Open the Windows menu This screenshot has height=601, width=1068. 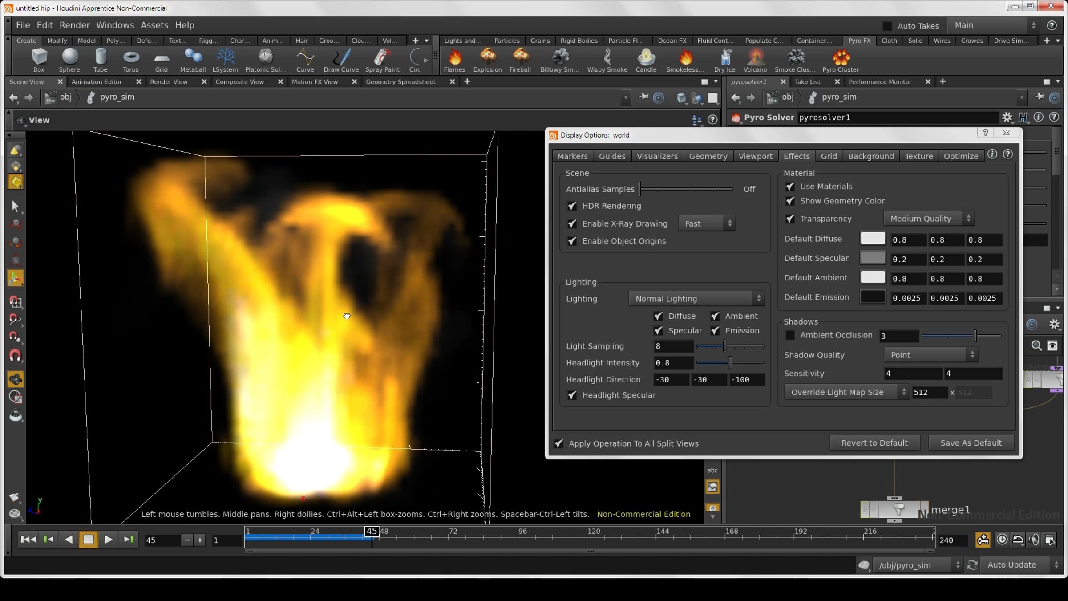click(x=115, y=25)
